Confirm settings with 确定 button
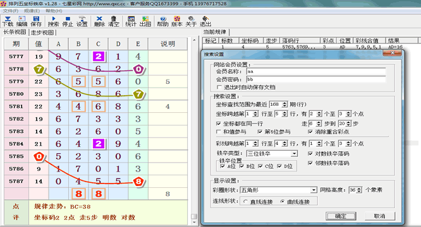Screen dimensions: 421x227 341,216
